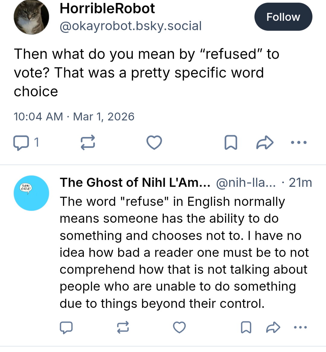Viewport: 326px width, 352px height.
Task: Click the Follow button for HorribleRobot
Action: tap(283, 17)
